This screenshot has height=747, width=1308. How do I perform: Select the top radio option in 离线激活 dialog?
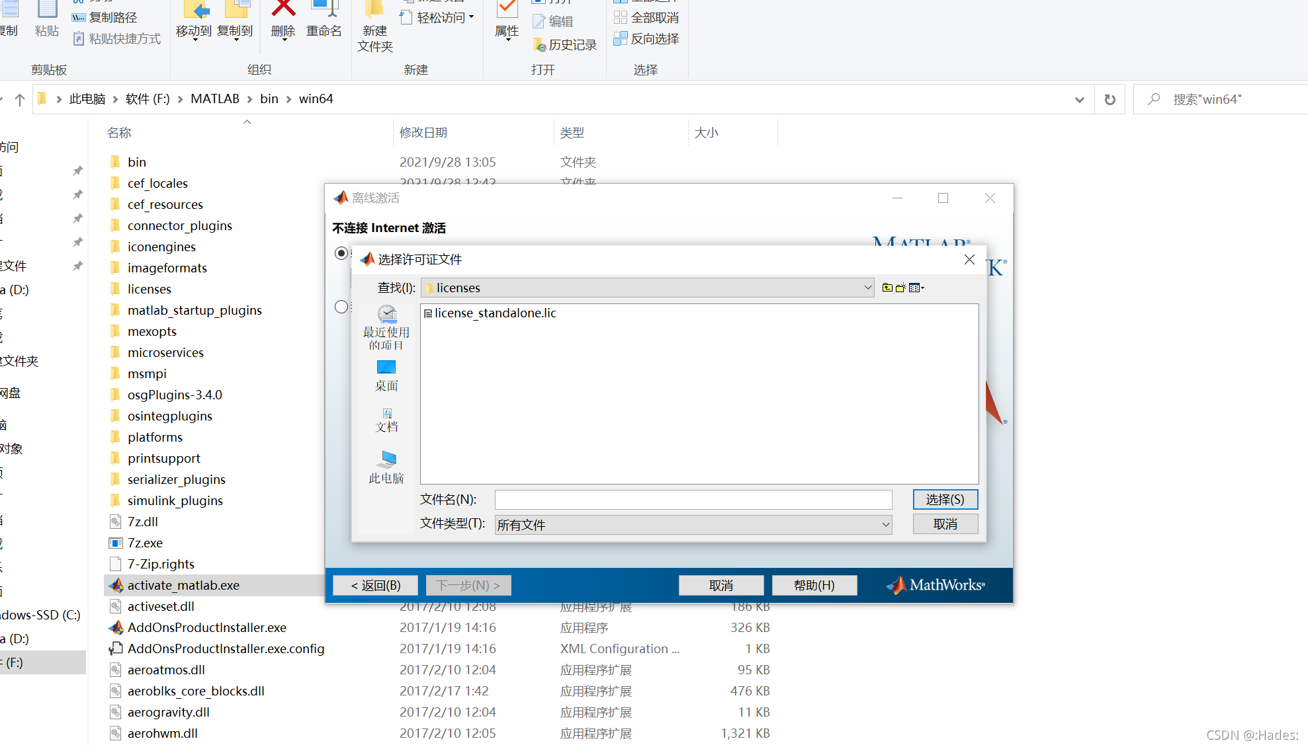click(x=341, y=253)
